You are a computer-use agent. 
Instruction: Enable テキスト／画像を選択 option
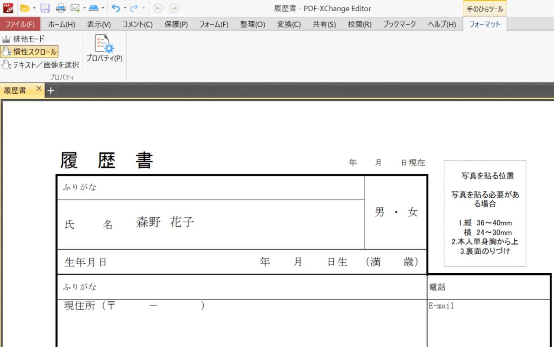click(x=40, y=65)
